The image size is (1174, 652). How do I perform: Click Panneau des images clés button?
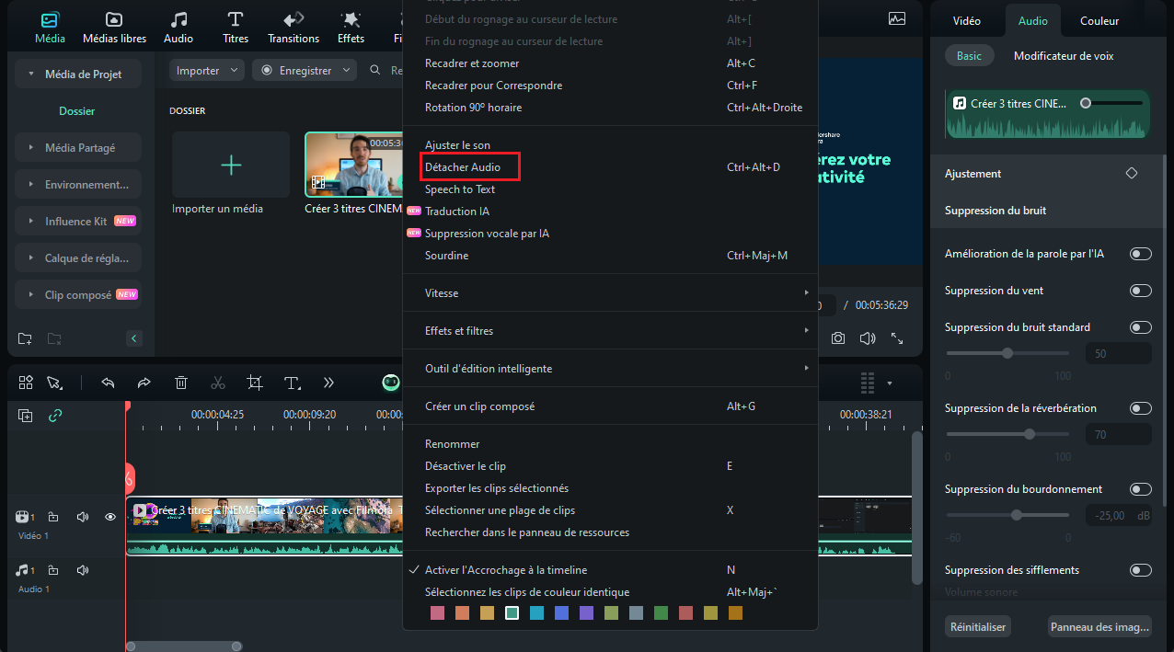pyautogui.click(x=1101, y=627)
